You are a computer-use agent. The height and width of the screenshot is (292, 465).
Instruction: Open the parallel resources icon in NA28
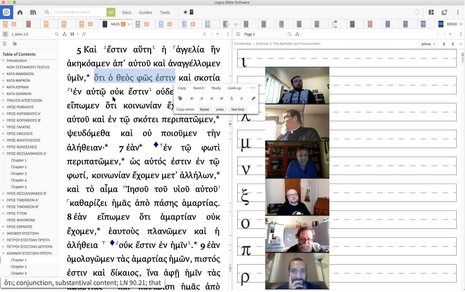pos(84,34)
